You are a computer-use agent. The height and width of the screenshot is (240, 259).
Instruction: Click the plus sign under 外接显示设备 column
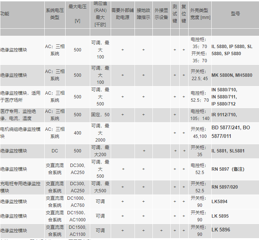coord(161,231)
